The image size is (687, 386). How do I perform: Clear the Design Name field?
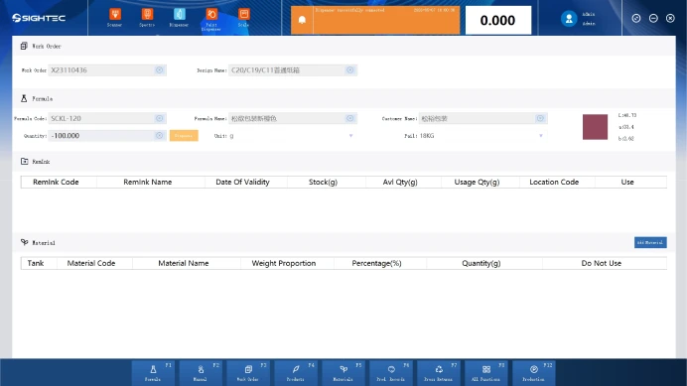coord(350,70)
